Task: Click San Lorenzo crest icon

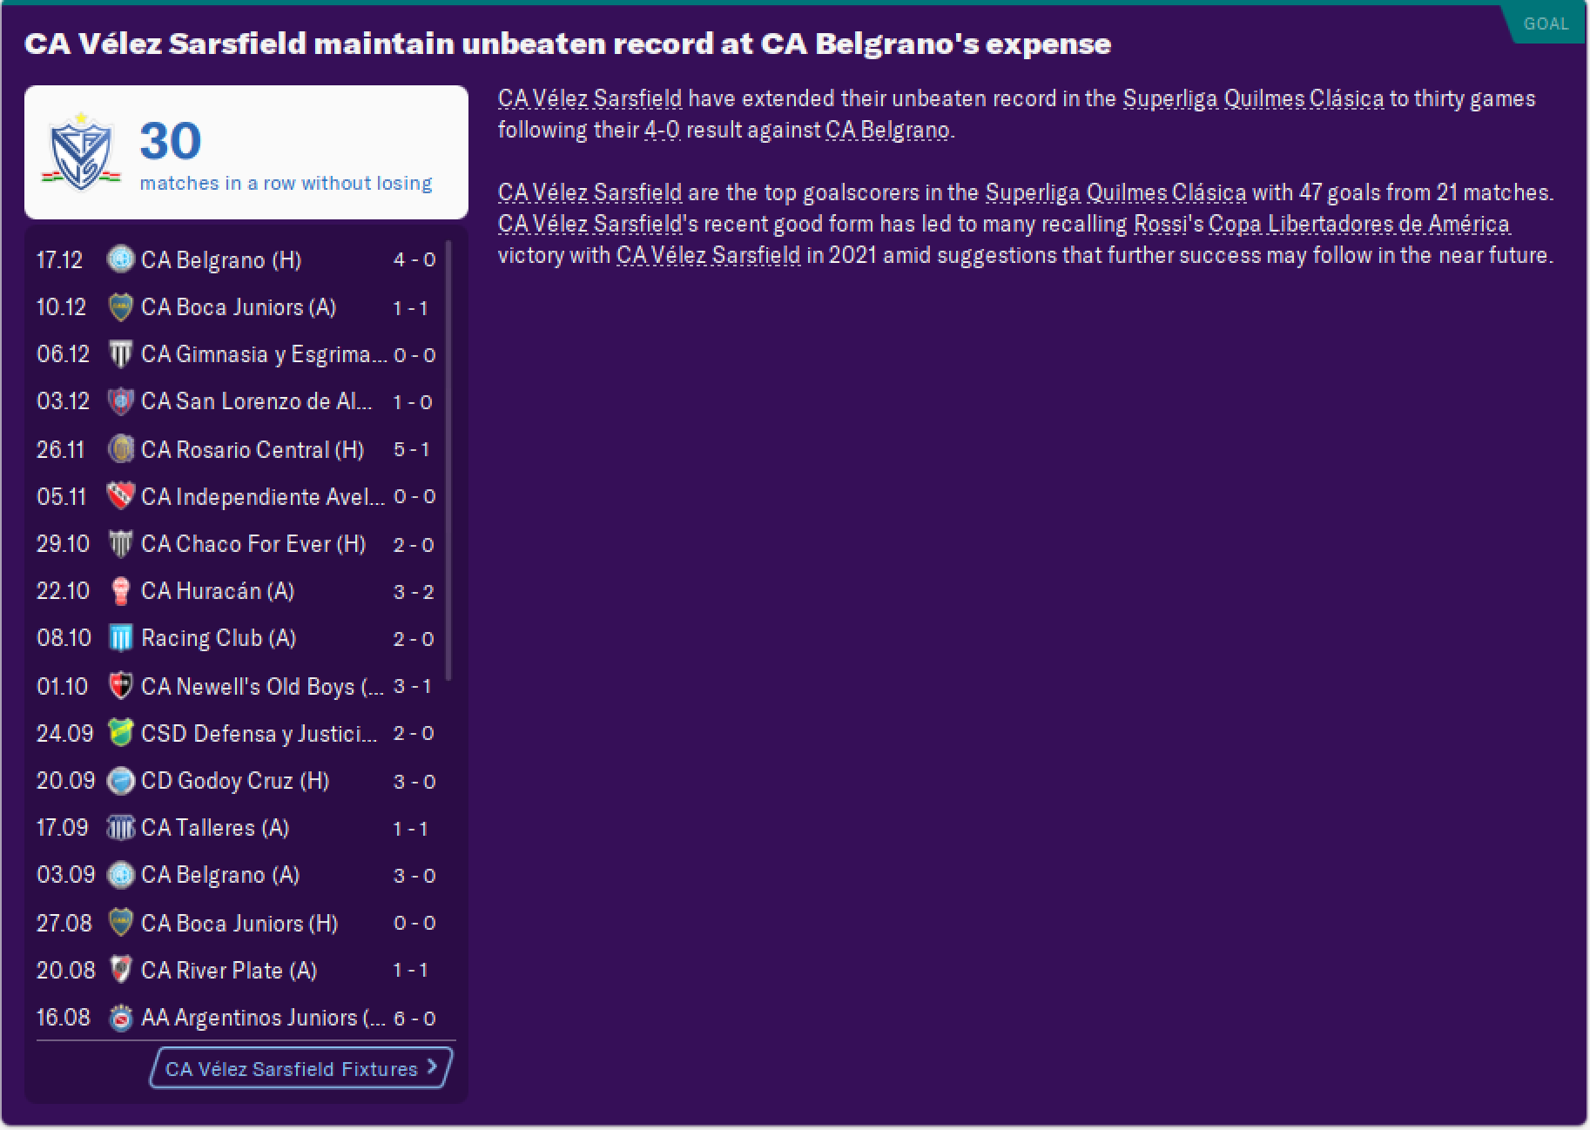Action: [x=120, y=400]
